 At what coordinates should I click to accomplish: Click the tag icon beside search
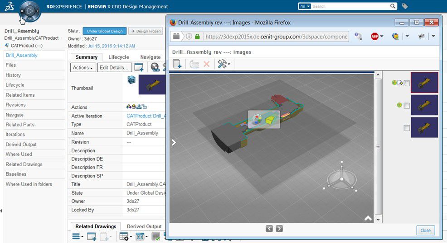(405, 6)
